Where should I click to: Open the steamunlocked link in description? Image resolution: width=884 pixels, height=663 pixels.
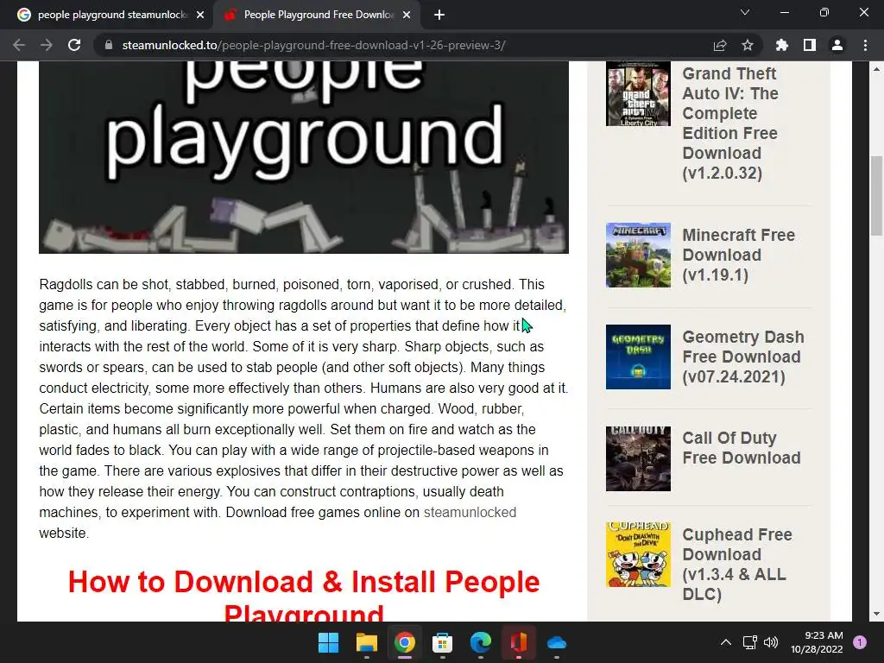470,512
